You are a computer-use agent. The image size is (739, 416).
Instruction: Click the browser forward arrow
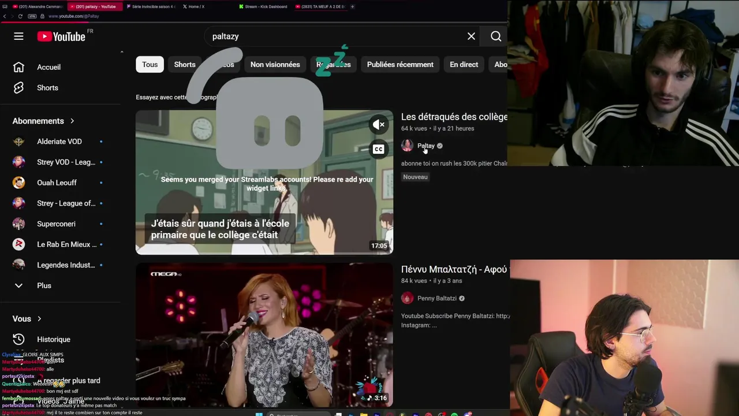[x=13, y=16]
